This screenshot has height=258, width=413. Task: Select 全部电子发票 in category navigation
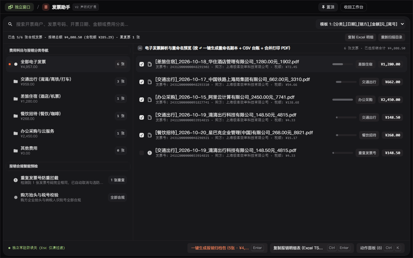[x=68, y=64]
